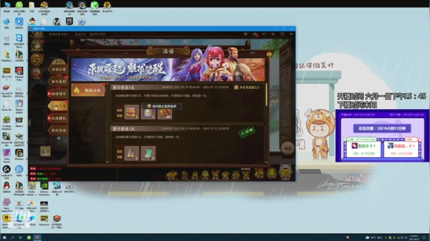Screen dimensions: 430x241
Task: Click the running game icon on taskbar
Action: coord(37,237)
